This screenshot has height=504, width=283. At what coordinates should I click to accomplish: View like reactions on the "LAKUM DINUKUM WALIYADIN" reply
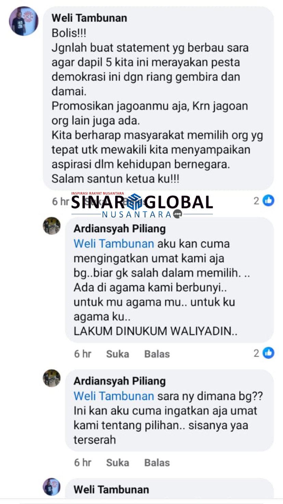tap(264, 353)
